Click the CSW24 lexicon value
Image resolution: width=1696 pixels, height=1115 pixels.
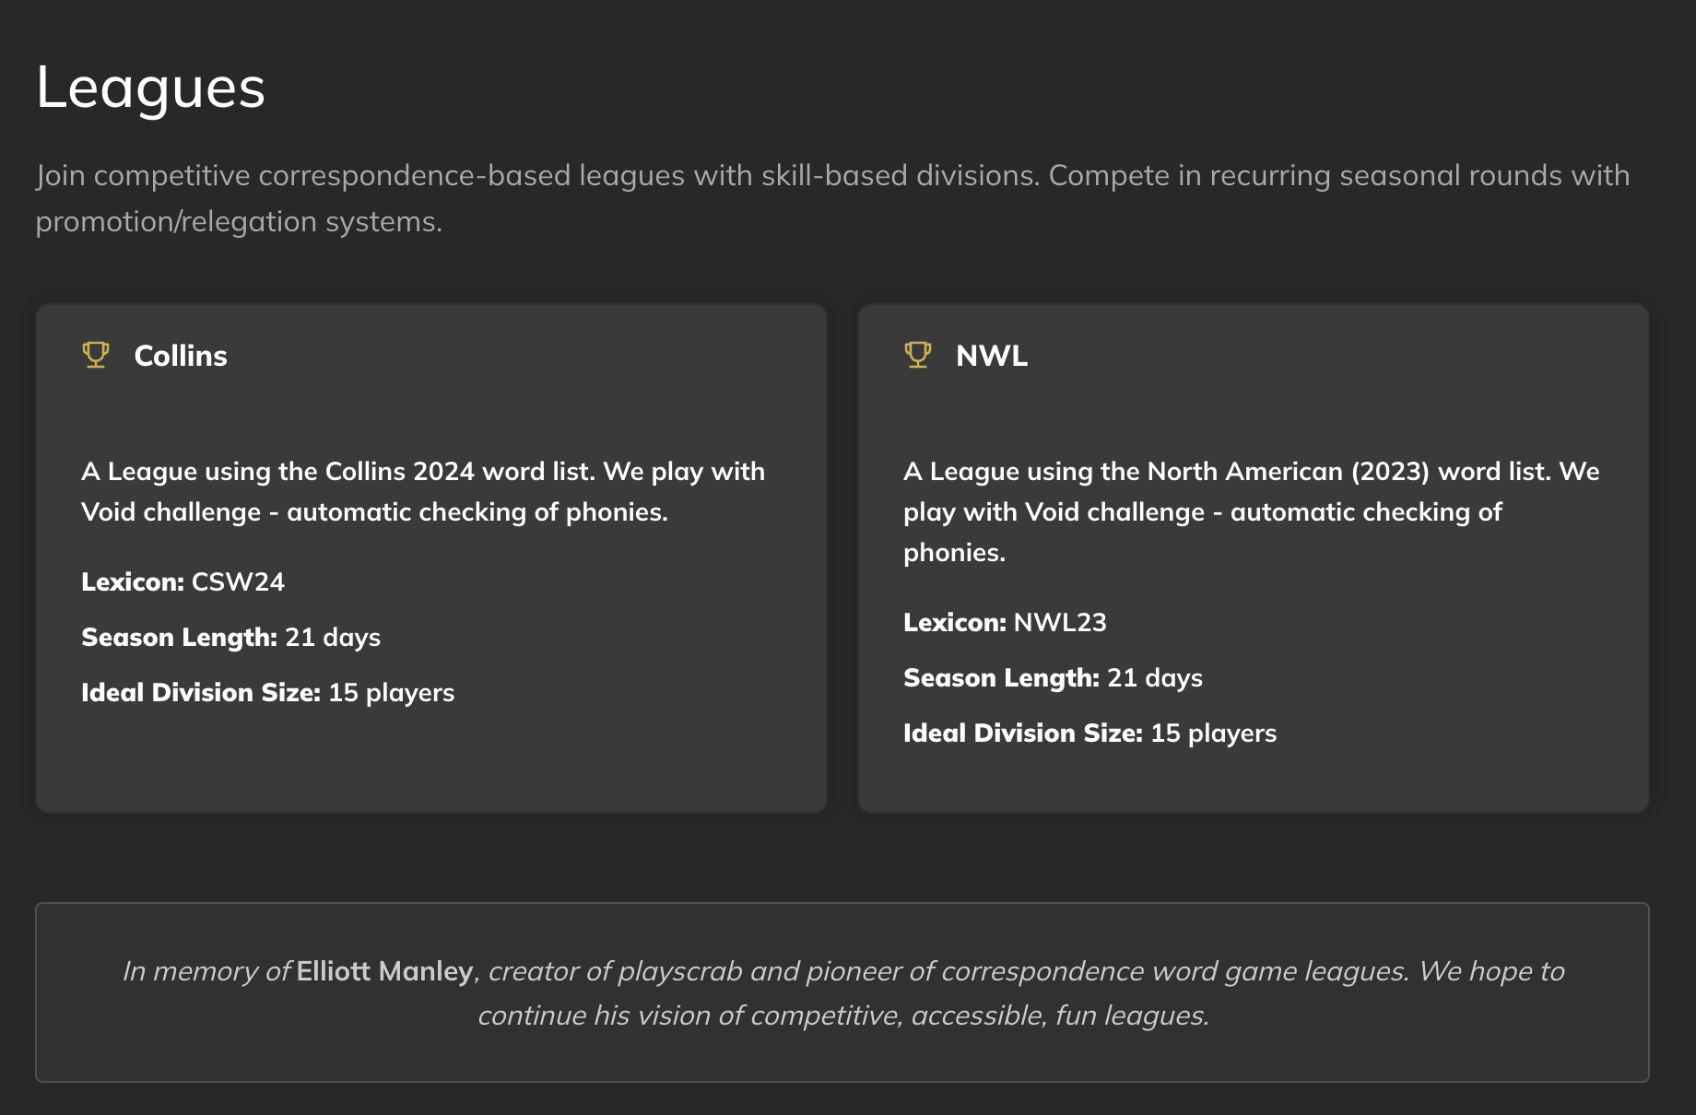coord(238,582)
